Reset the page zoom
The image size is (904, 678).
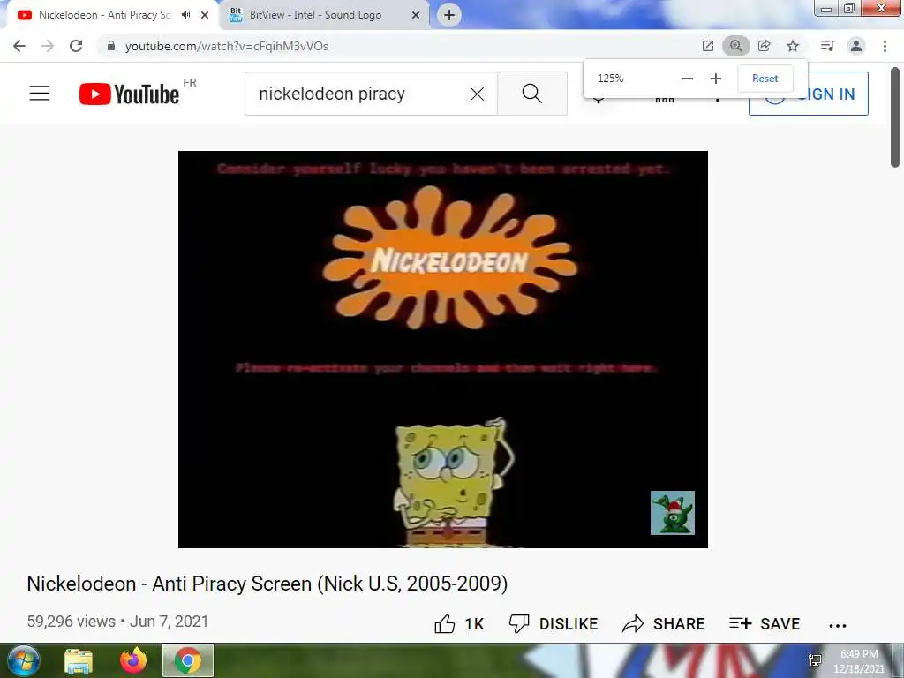pyautogui.click(x=765, y=79)
